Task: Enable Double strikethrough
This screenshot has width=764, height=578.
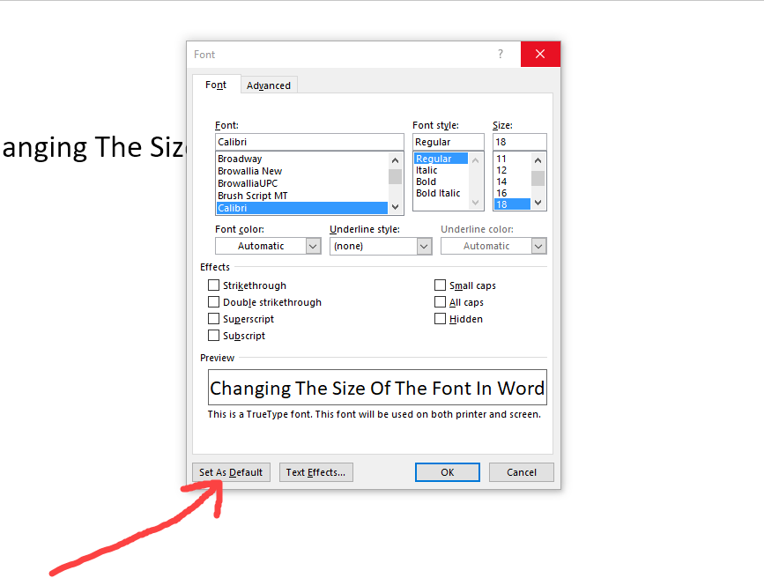Action: pos(213,301)
